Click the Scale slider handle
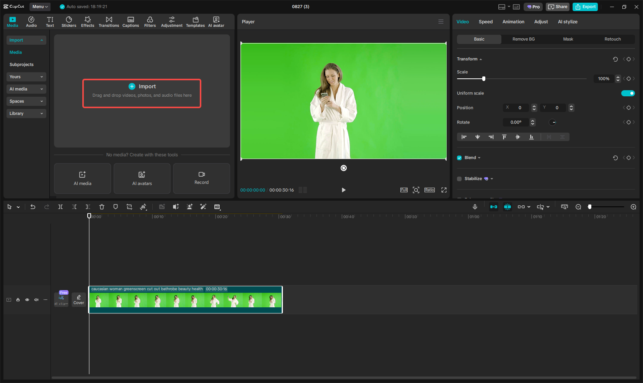The image size is (643, 383). (483, 78)
